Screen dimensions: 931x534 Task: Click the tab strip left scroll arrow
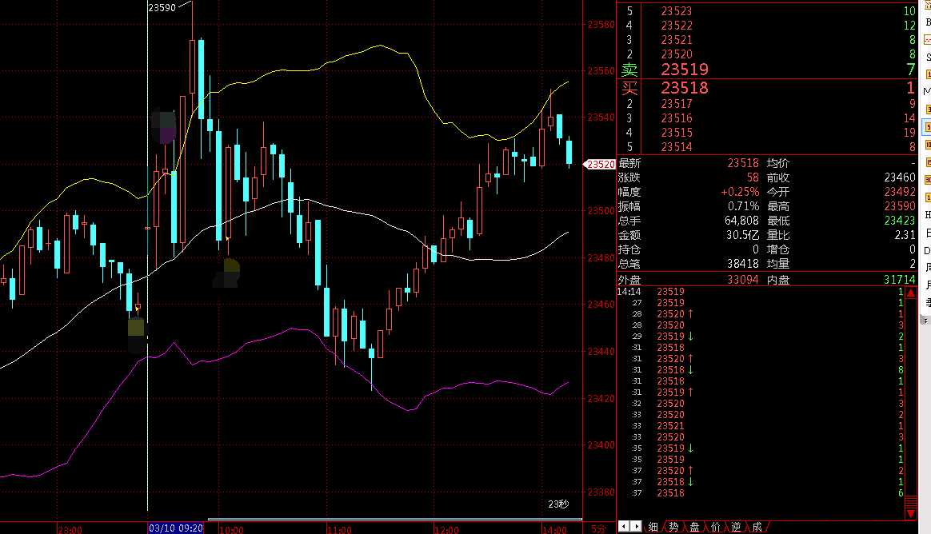click(625, 526)
